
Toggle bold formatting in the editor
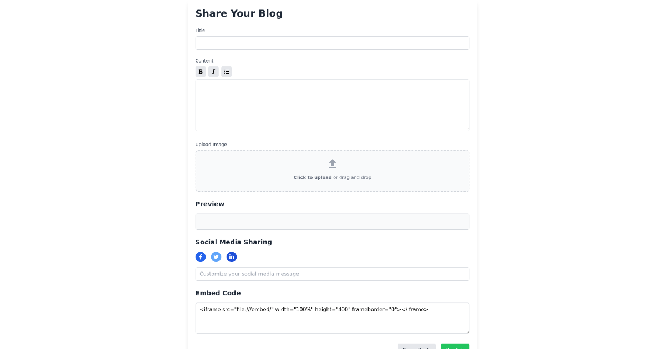[201, 71]
